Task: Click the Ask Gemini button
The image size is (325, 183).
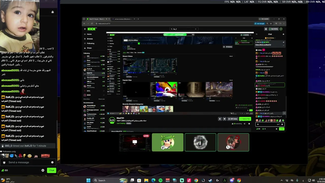Action: coord(264,19)
